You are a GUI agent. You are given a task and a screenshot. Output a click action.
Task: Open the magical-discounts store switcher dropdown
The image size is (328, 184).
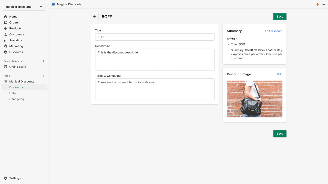point(24,7)
